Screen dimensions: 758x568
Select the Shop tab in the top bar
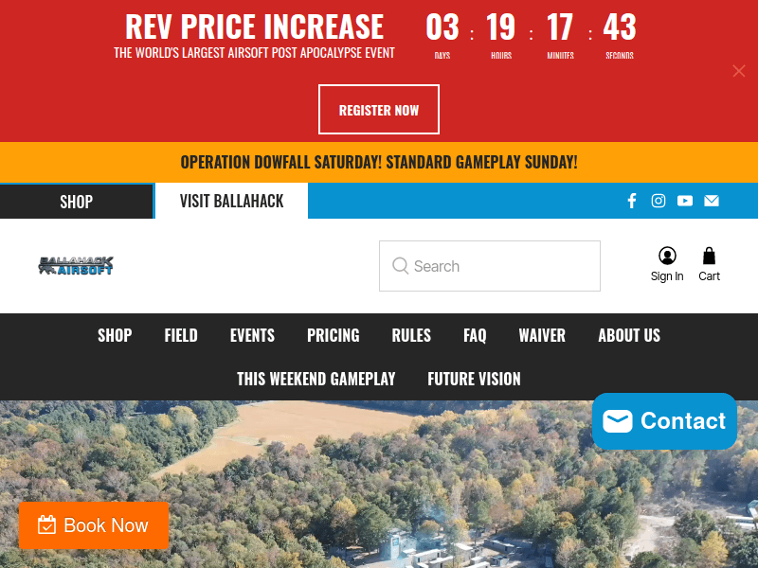[x=77, y=202]
